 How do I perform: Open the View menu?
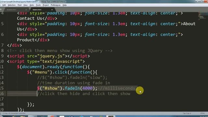(x=25, y=5)
